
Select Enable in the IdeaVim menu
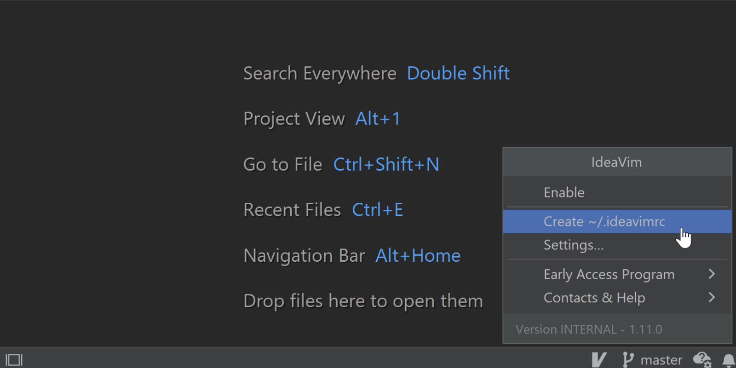point(617,192)
